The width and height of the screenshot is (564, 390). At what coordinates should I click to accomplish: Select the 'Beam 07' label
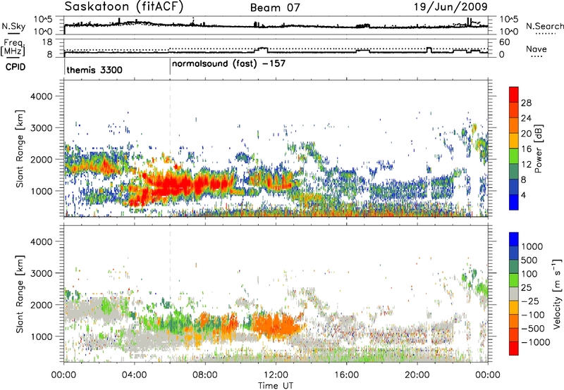(275, 8)
